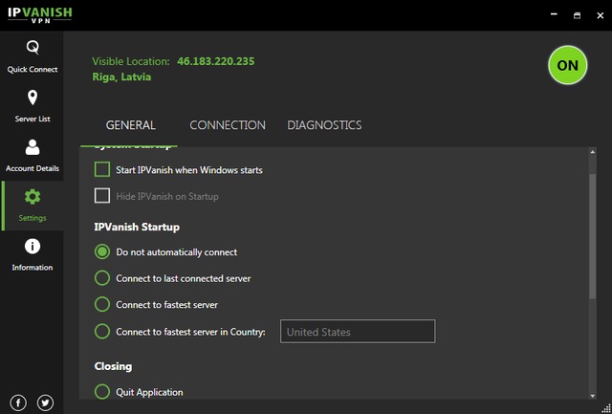
Task: Click the Riga, Latvia location text
Action: click(121, 76)
